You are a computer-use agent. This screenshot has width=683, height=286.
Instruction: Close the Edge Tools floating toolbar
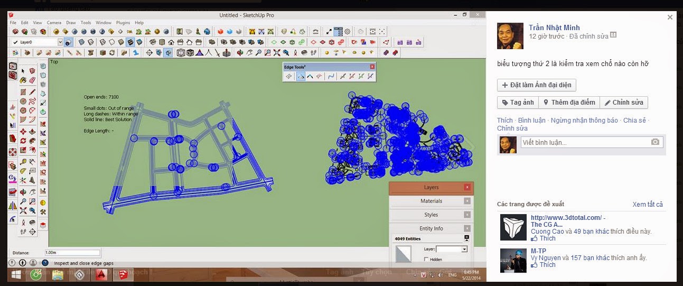pyautogui.click(x=372, y=67)
